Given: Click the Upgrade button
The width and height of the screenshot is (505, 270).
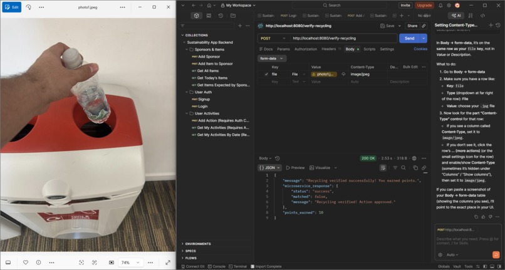Looking at the screenshot, I should (x=424, y=5).
